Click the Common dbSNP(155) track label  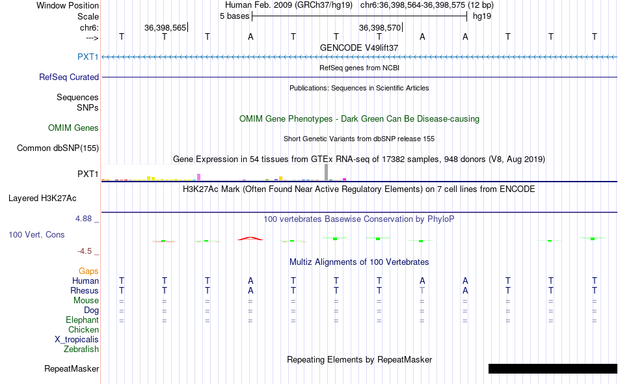tap(58, 148)
